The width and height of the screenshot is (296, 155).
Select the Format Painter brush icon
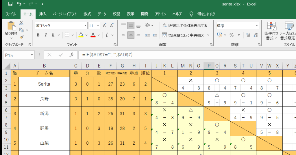(x=21, y=37)
